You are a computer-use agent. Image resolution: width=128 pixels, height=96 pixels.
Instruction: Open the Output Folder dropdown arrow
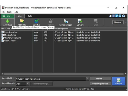[87, 79]
